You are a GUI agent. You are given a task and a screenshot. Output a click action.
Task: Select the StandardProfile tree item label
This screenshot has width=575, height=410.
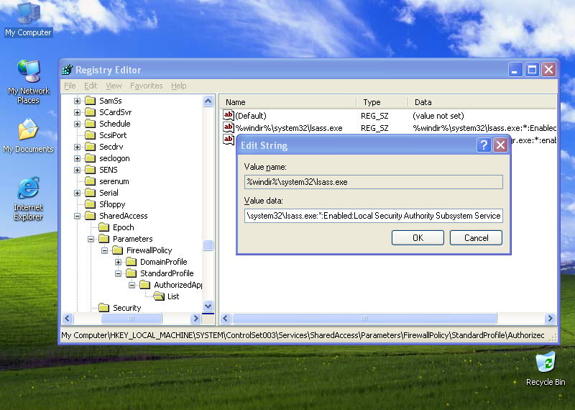coord(167,273)
